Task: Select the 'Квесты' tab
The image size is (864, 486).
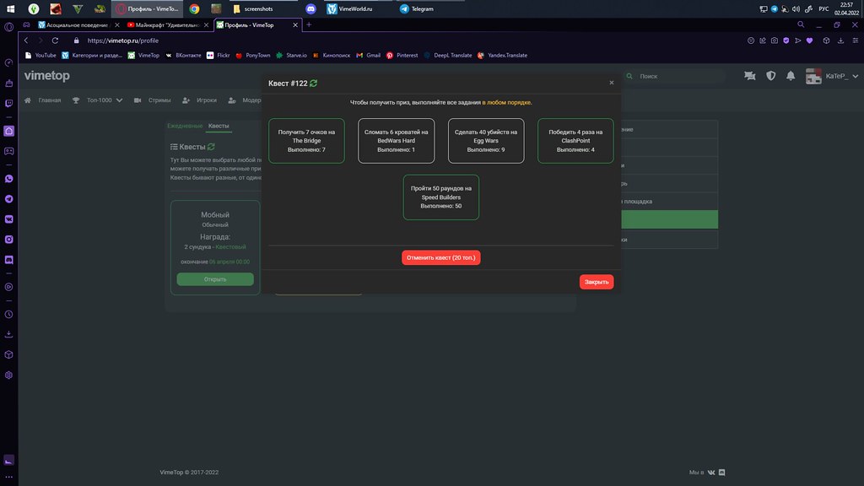Action: click(x=219, y=126)
